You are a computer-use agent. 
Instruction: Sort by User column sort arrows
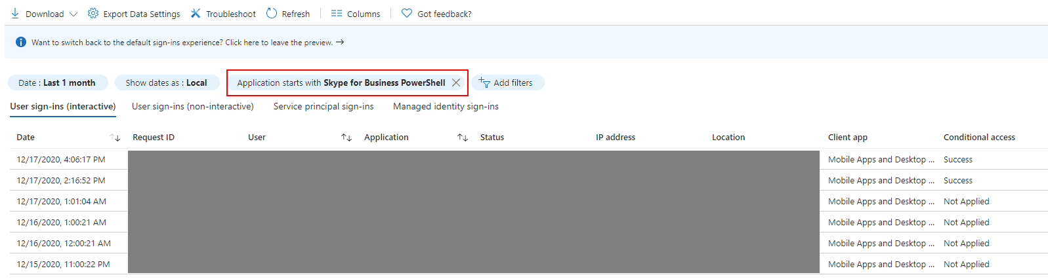tap(346, 138)
